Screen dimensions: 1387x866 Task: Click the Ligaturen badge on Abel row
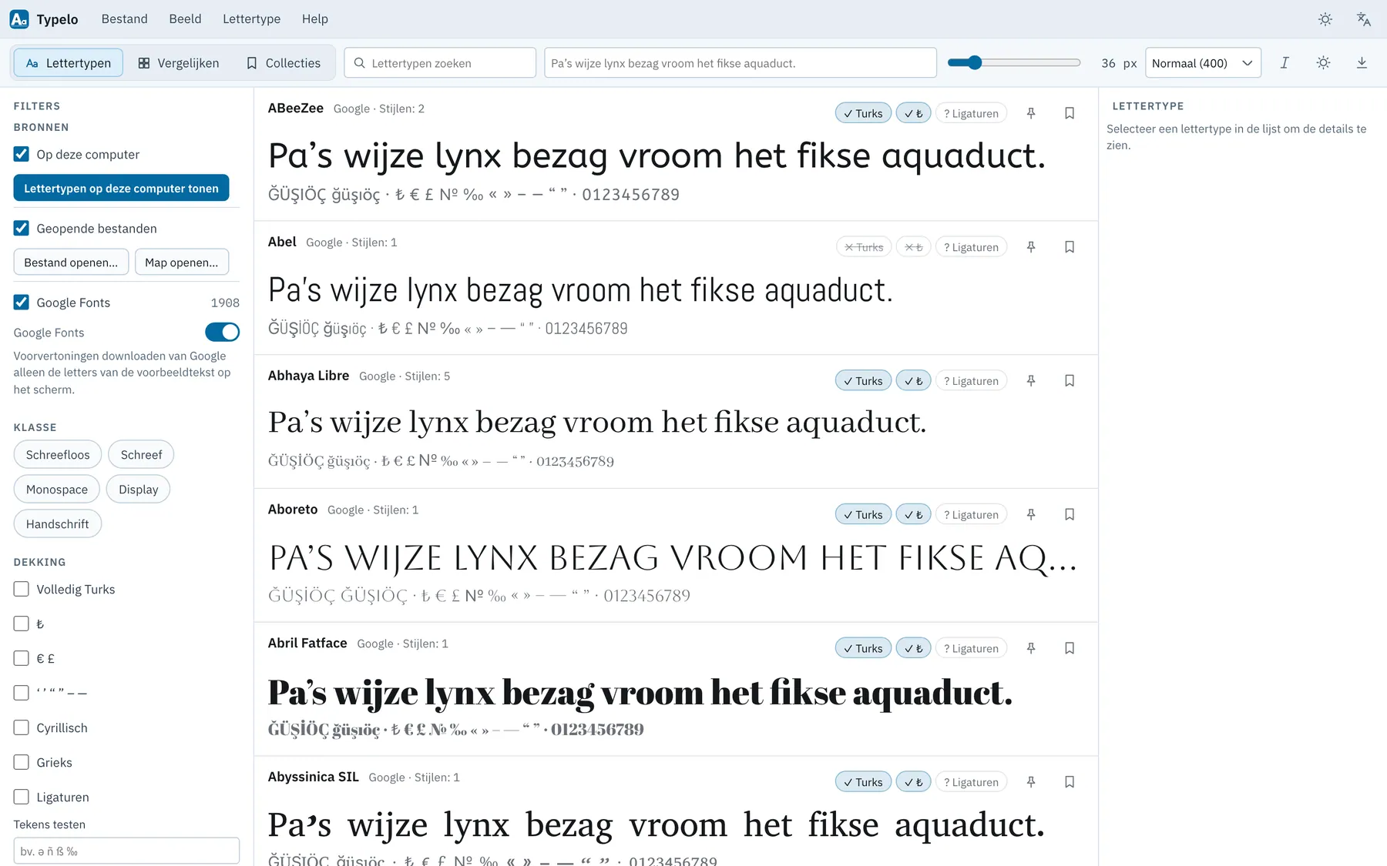[x=971, y=247]
